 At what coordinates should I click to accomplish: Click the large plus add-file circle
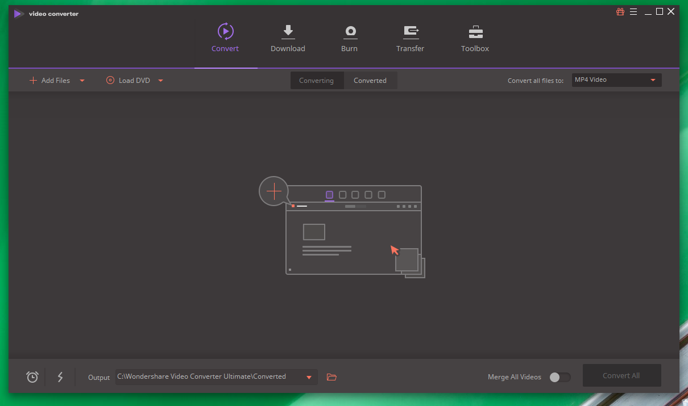pos(274,191)
